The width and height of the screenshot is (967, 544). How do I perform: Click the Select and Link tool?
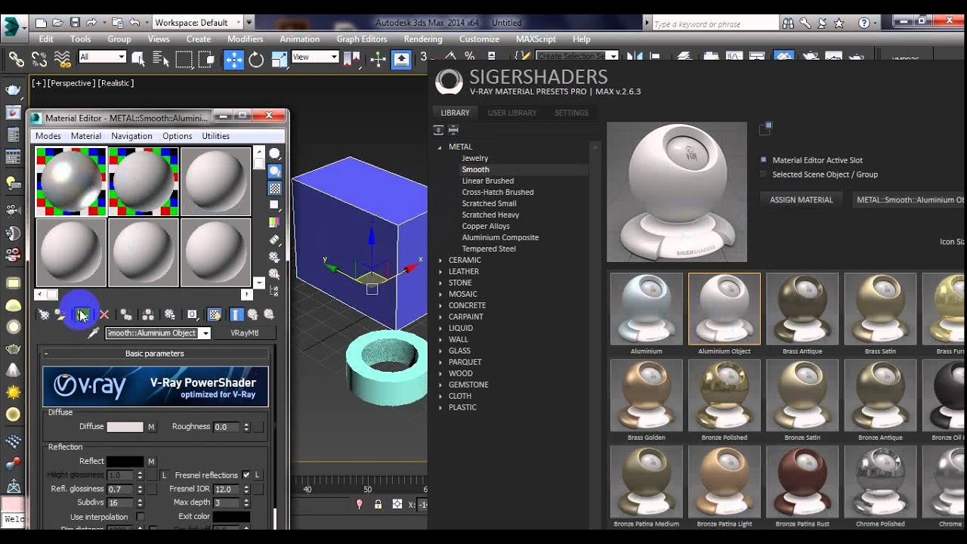tap(16, 59)
